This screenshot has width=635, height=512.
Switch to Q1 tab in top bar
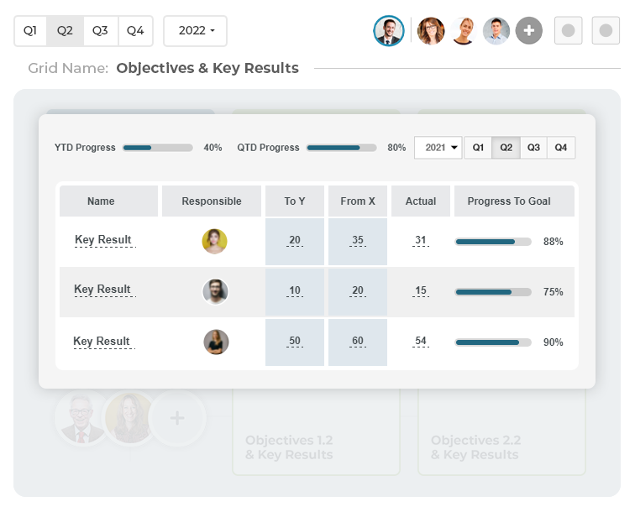click(30, 31)
